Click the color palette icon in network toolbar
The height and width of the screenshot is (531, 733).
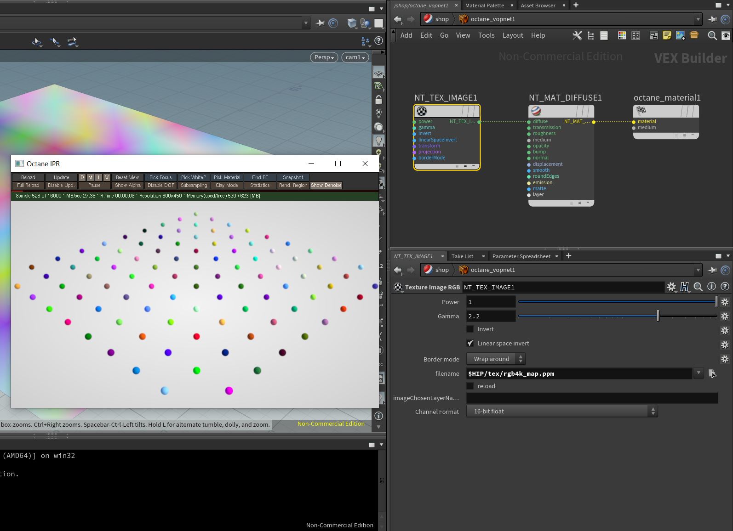(x=622, y=35)
